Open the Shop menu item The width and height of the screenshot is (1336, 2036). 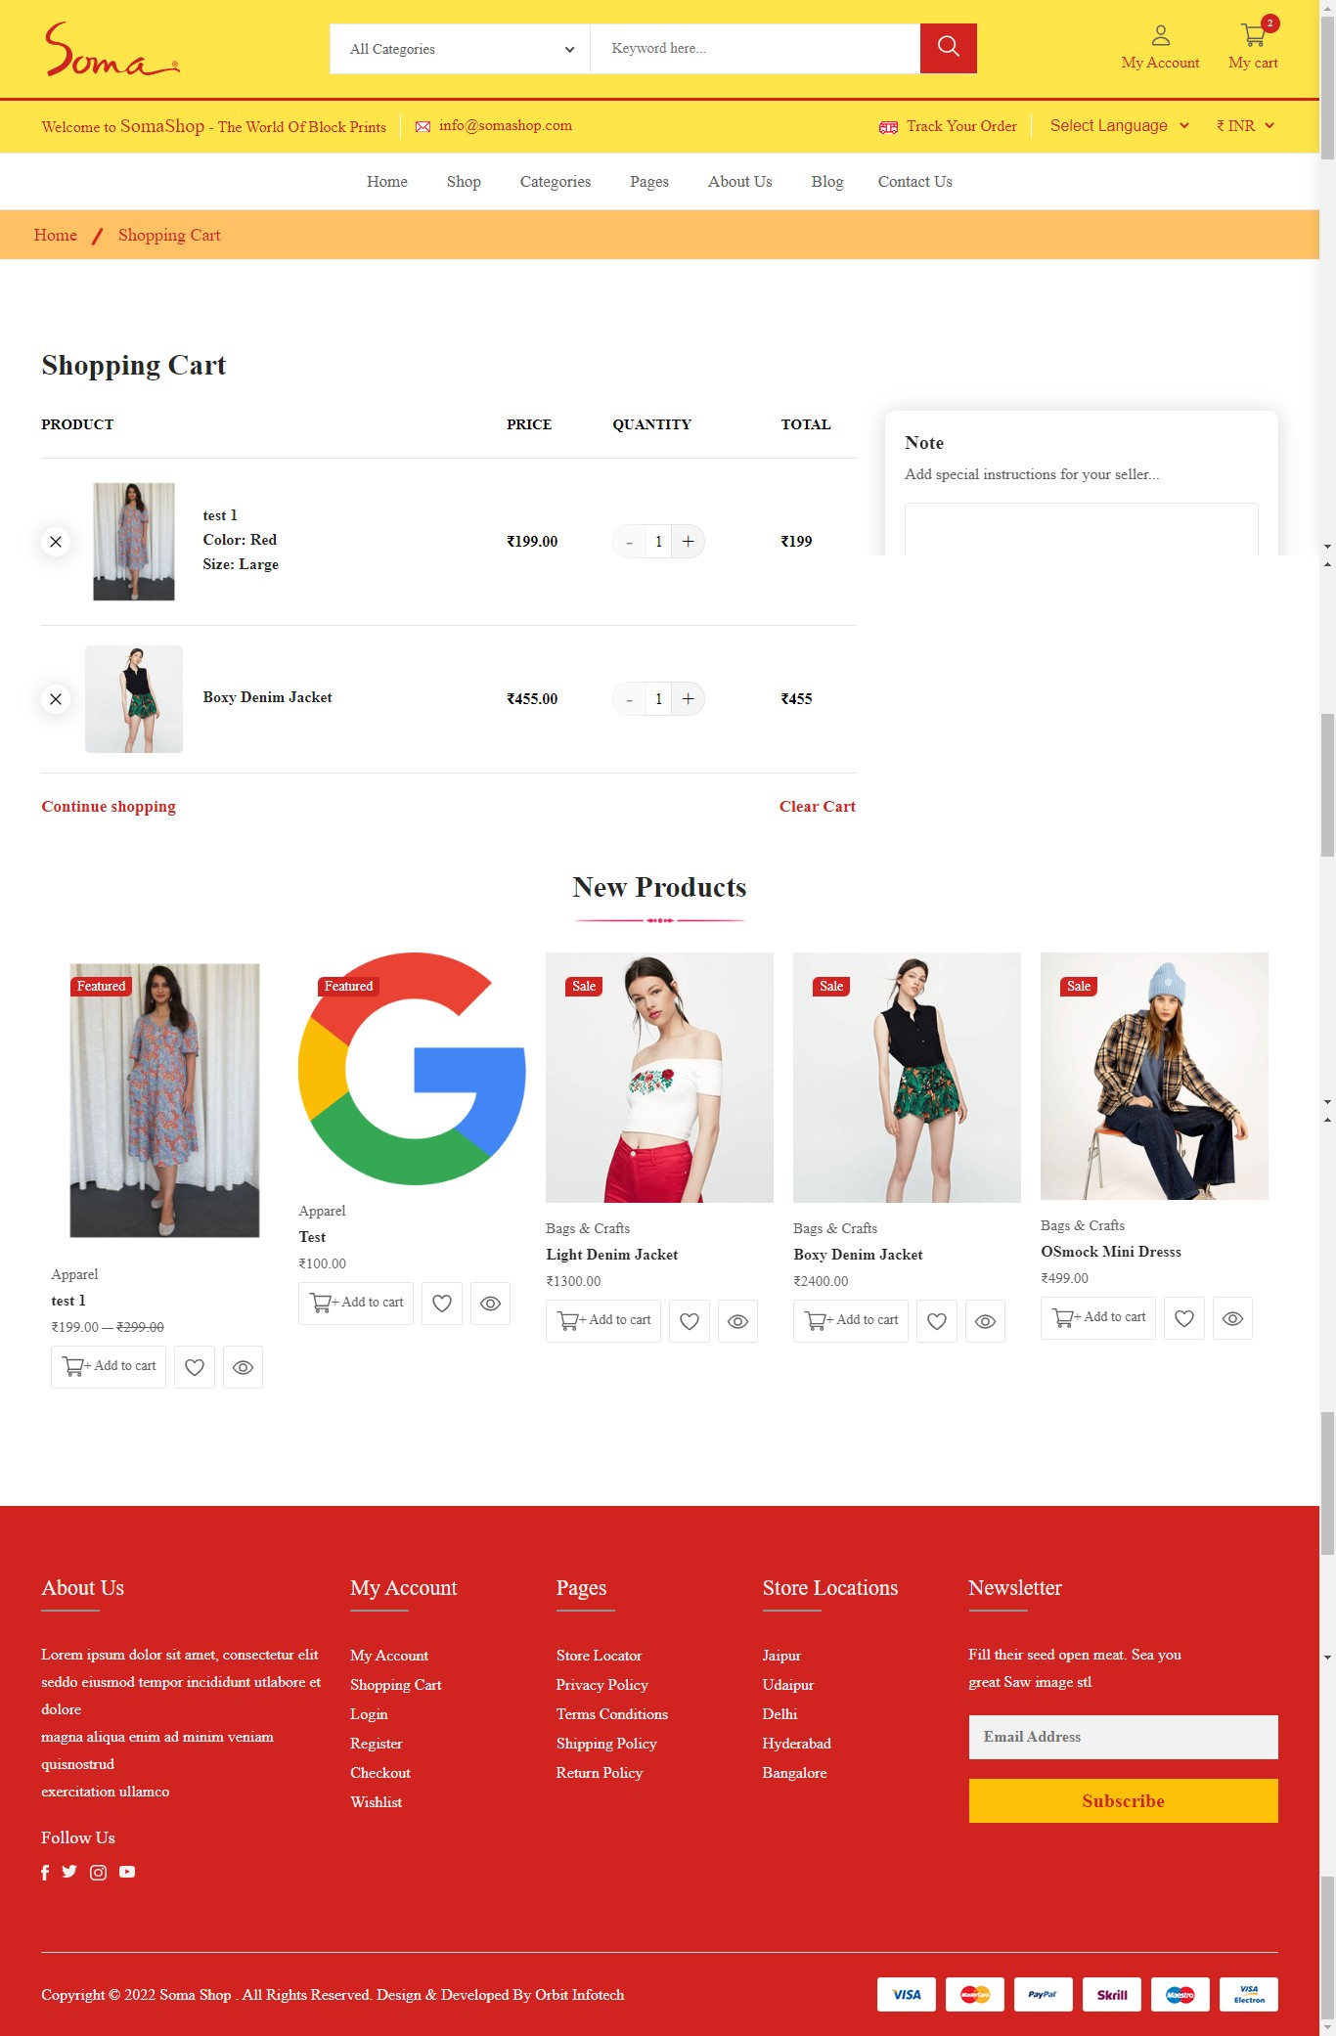[x=464, y=182]
